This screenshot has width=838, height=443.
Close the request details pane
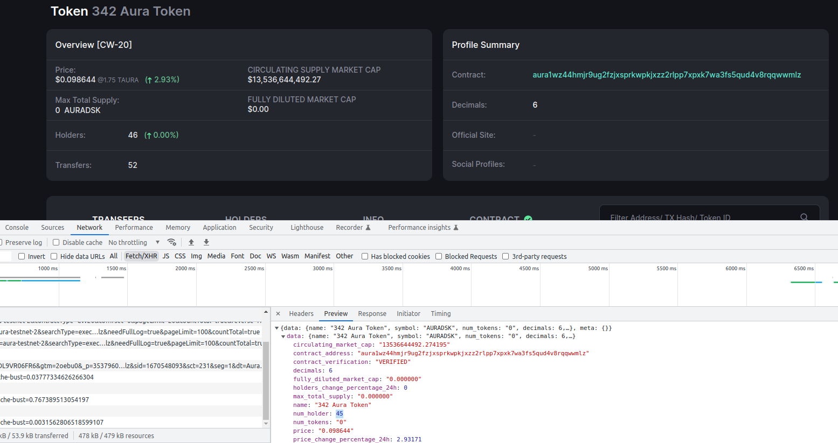278,314
